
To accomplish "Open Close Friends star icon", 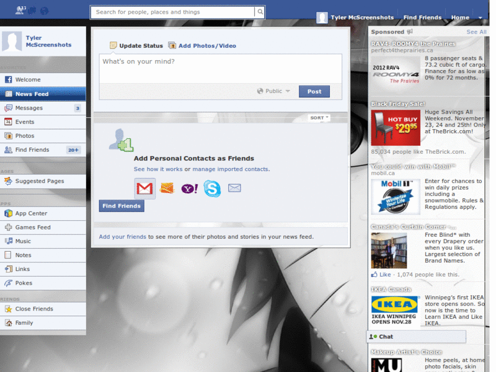I will click(8, 309).
